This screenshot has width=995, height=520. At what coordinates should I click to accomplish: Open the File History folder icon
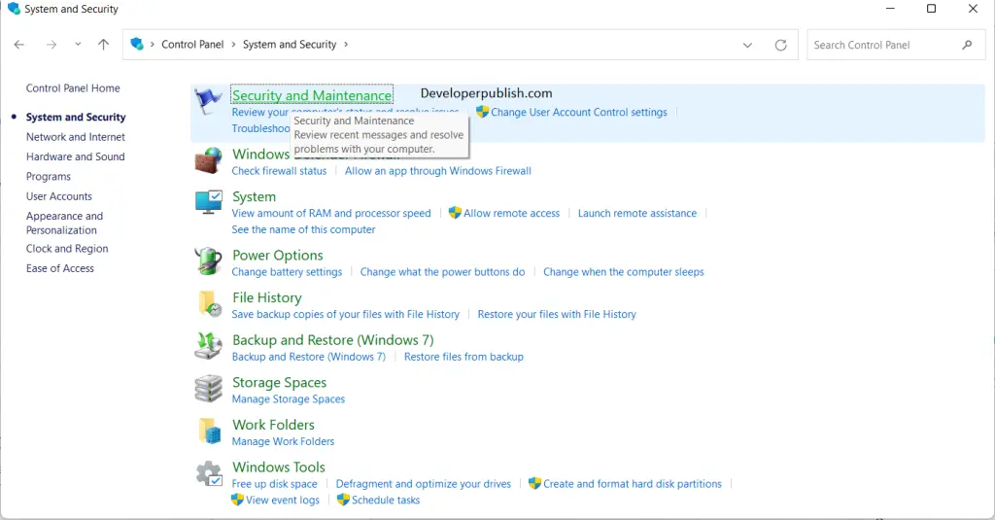[210, 303]
